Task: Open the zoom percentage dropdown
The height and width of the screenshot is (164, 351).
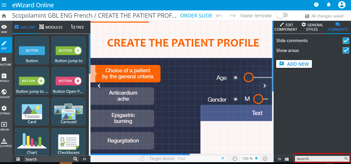Action: [250, 159]
